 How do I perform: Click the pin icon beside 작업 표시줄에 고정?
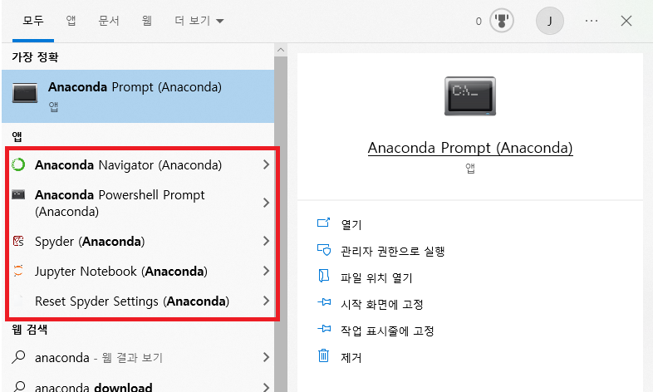324,329
